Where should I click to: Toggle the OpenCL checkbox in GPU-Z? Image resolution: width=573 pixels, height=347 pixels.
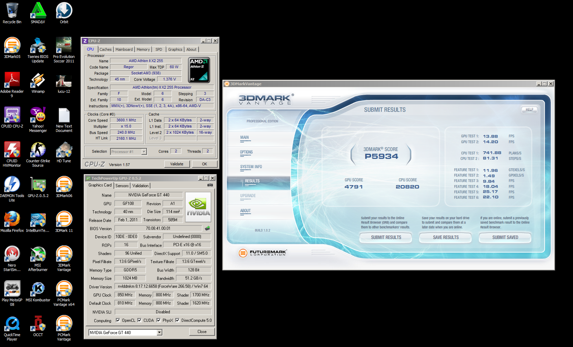(118, 320)
